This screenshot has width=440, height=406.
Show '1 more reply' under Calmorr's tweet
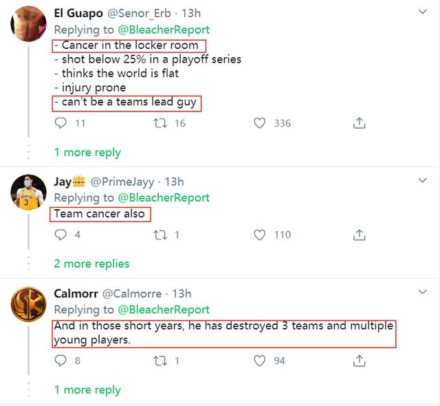(x=87, y=389)
